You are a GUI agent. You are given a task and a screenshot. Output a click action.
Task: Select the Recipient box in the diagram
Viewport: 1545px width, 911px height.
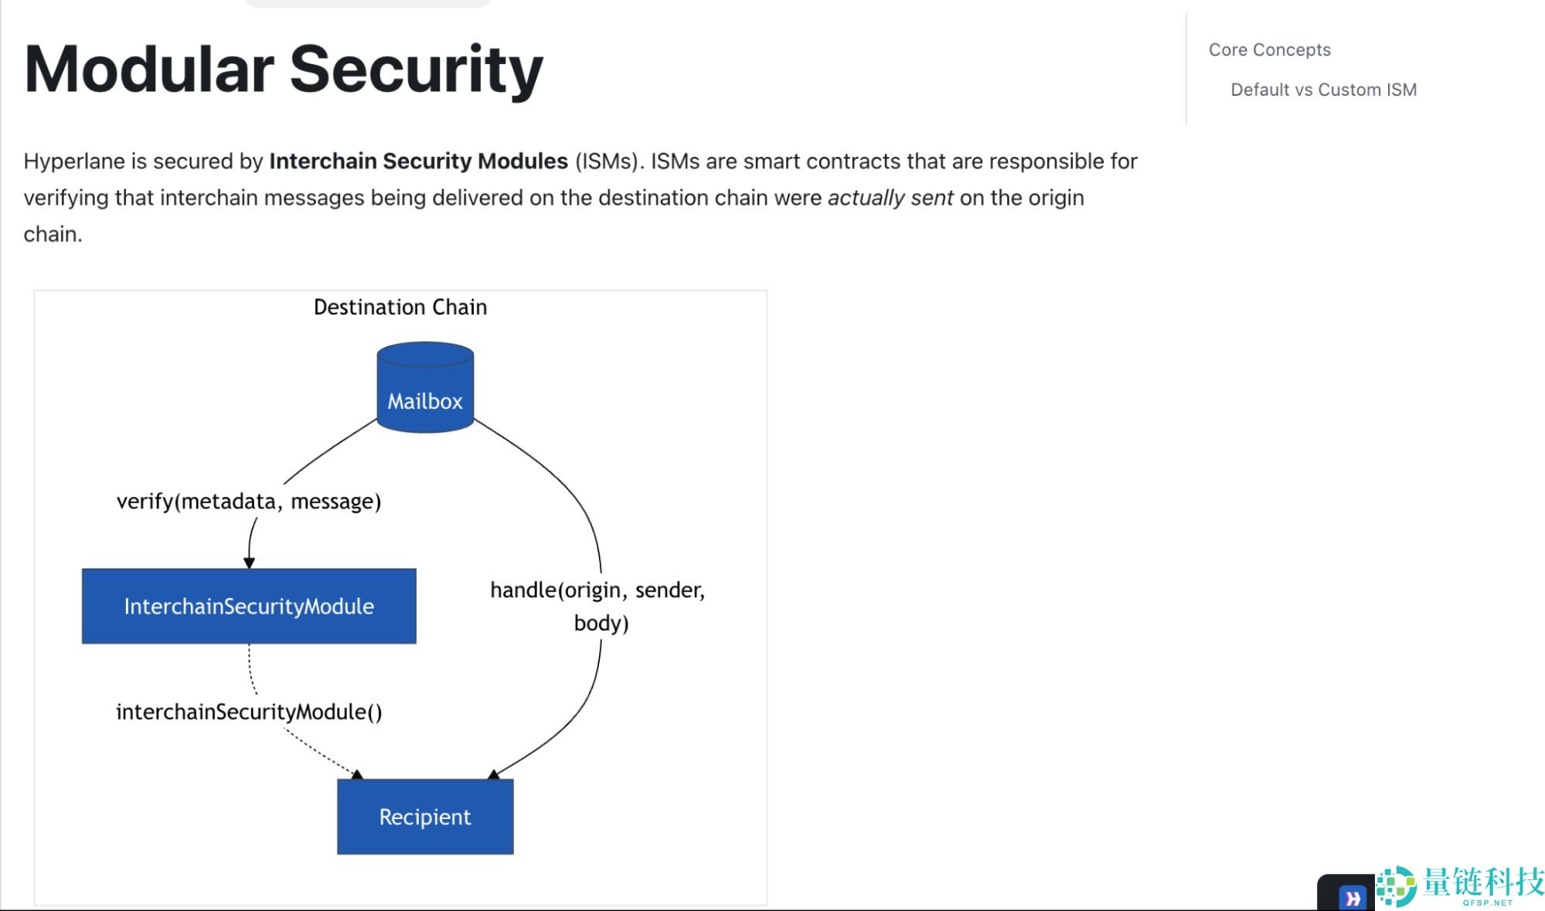pyautogui.click(x=425, y=817)
